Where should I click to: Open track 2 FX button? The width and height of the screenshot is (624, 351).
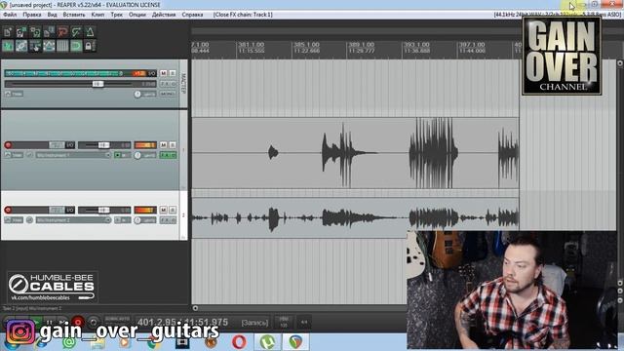pos(165,219)
